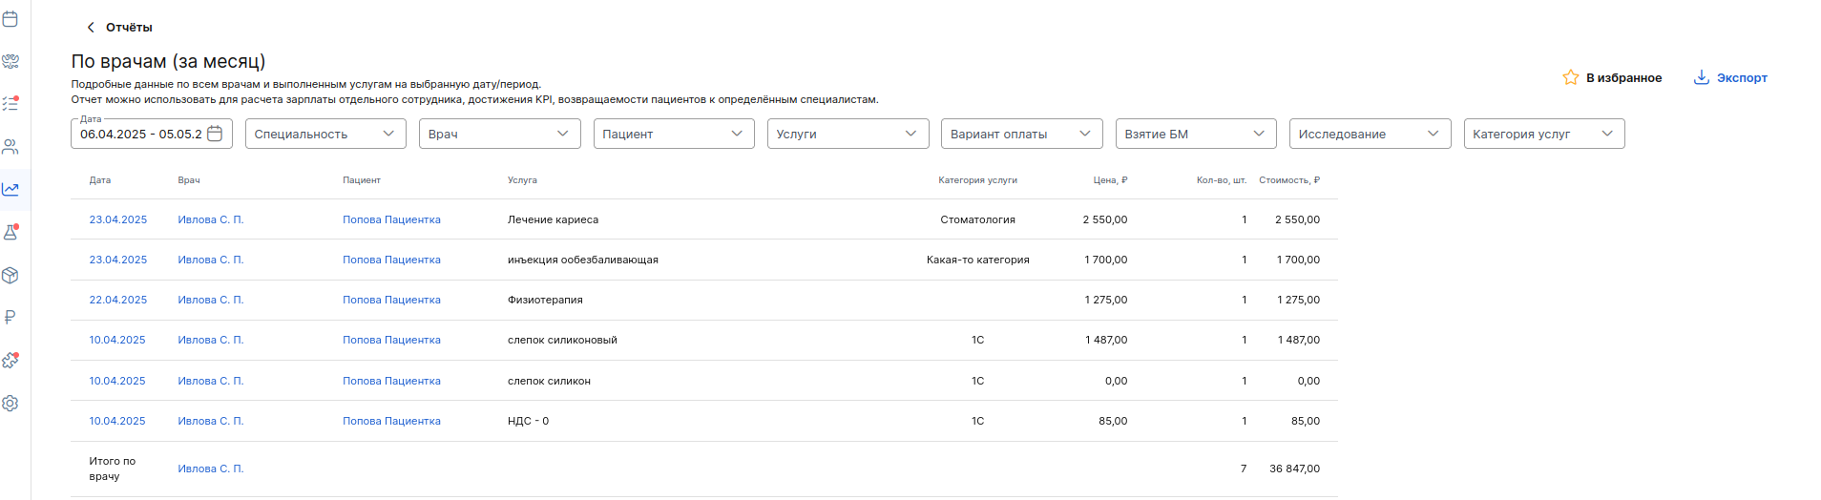Open the 22.04.2025 date link
Viewport: 1821px width, 500px height.
pyautogui.click(x=118, y=300)
